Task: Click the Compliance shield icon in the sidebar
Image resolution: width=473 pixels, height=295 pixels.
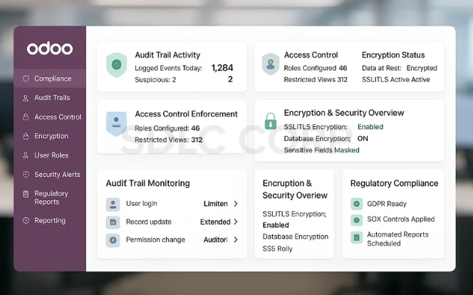Action: coord(26,78)
